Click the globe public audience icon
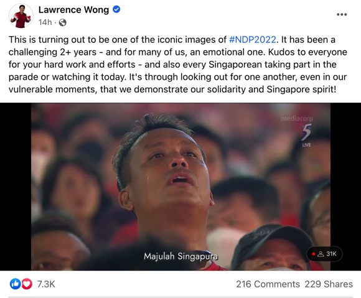The width and height of the screenshot is (361, 298). tap(63, 22)
